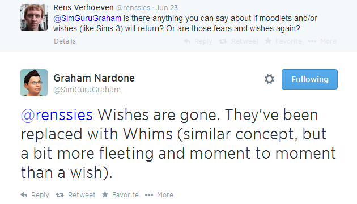
Task: Click reply arrow icon on Rens's tweet
Action: click(x=187, y=41)
